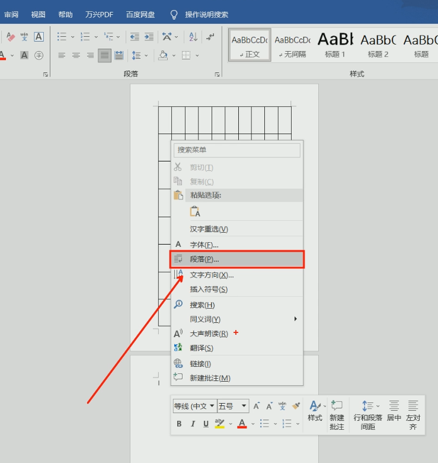Apply yellow text highlight color
438x463 pixels.
pyautogui.click(x=219, y=424)
